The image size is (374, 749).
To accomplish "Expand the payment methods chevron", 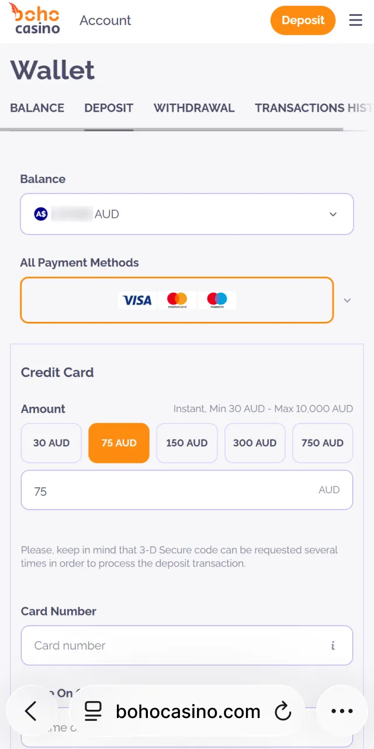I will click(347, 300).
